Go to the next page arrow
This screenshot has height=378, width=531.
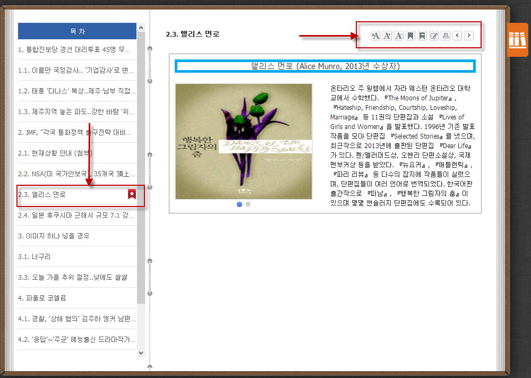[x=469, y=36]
